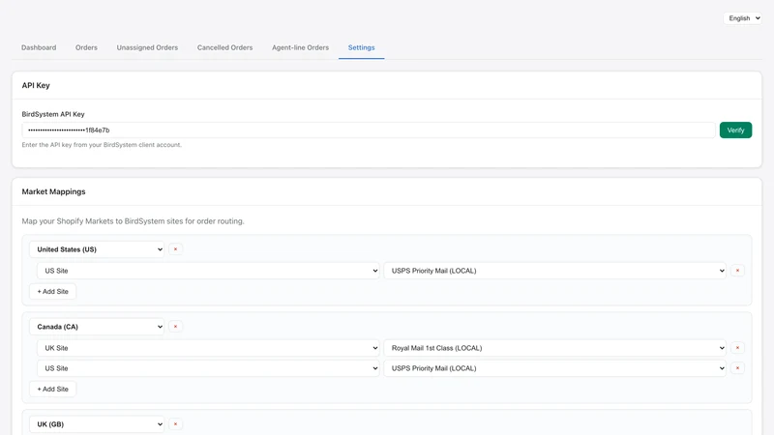The height and width of the screenshot is (435, 774).
Task: Open the Unassigned Orders tab
Action: (x=147, y=47)
